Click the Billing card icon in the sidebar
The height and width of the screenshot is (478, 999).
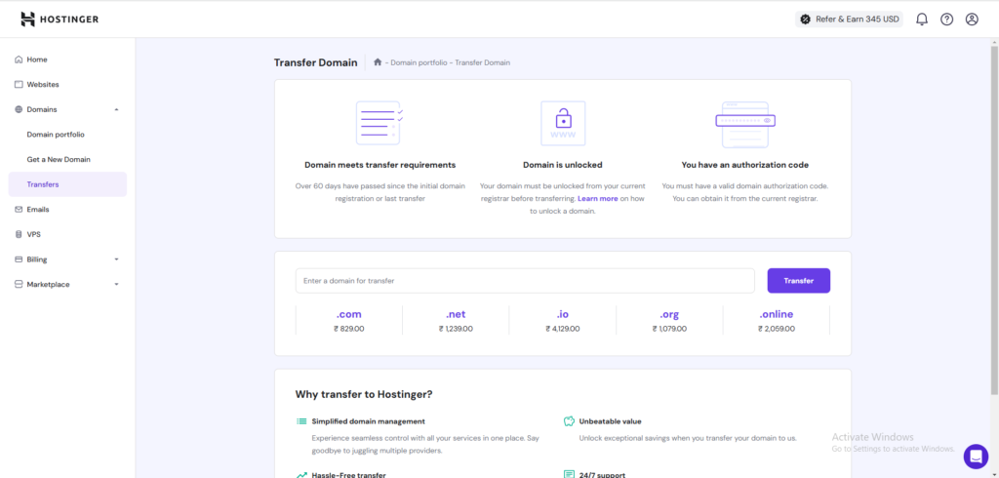pyautogui.click(x=19, y=259)
